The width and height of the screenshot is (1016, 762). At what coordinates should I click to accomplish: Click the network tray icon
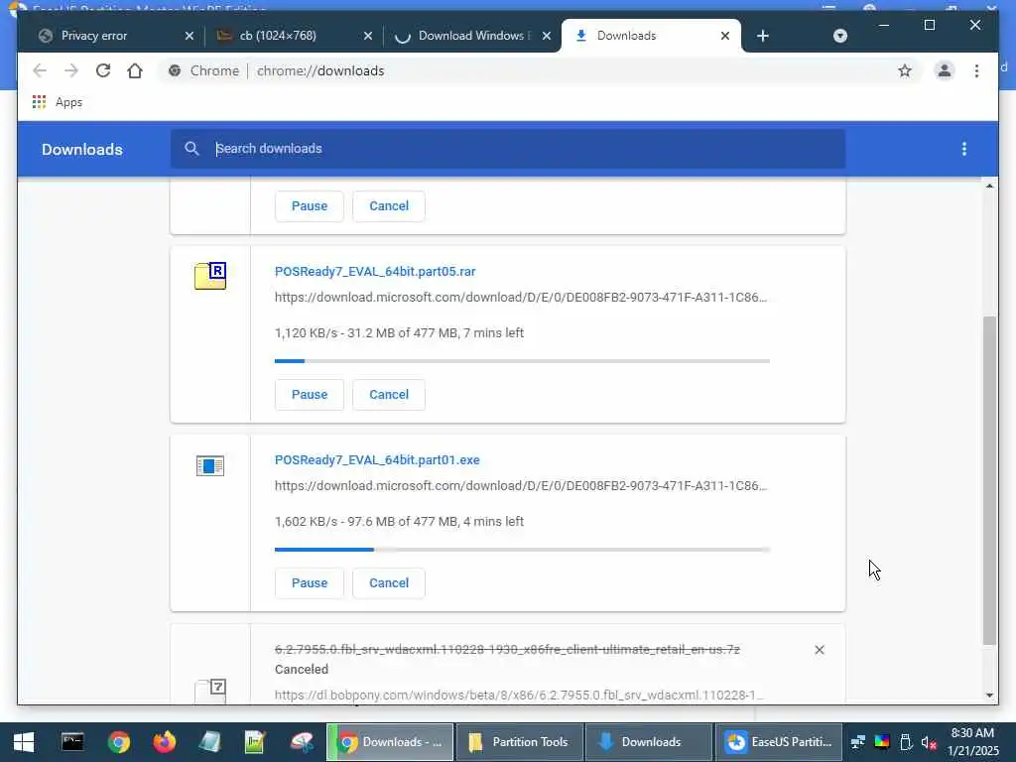[x=858, y=742]
